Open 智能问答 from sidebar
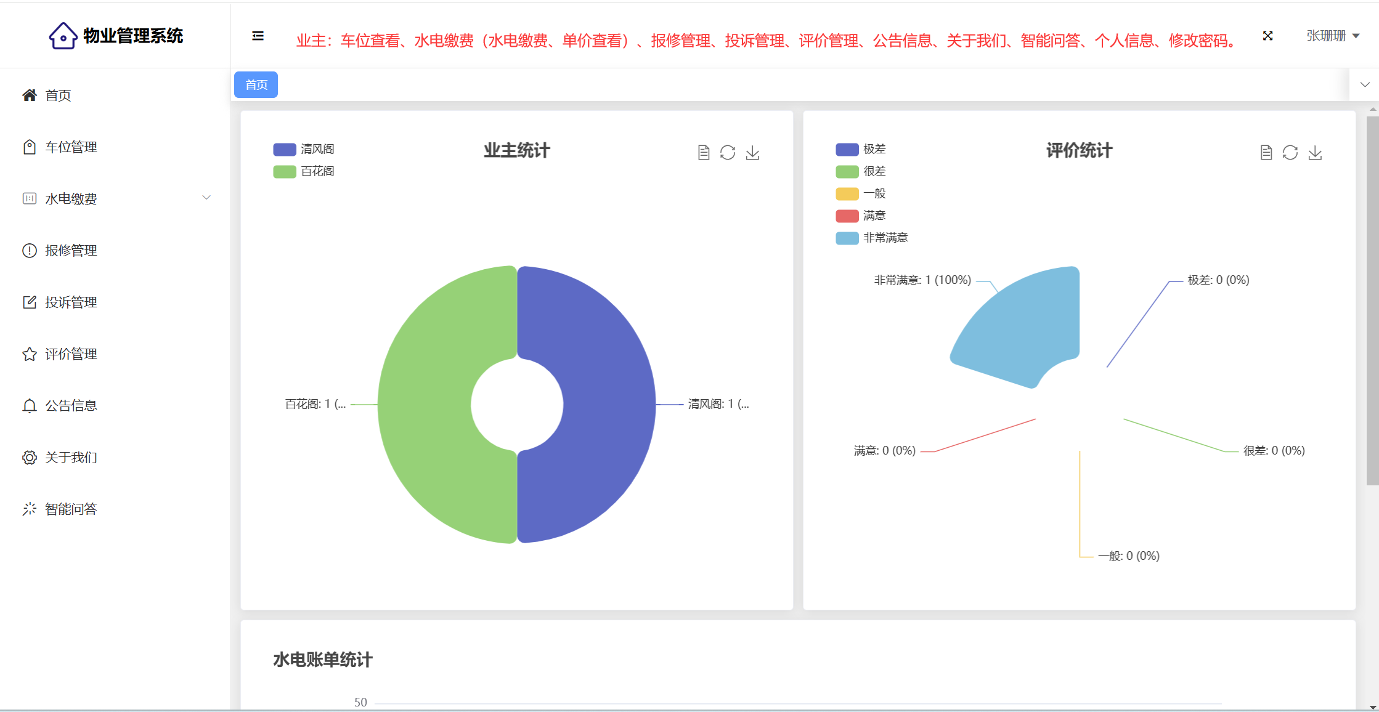This screenshot has width=1379, height=712. 71,509
